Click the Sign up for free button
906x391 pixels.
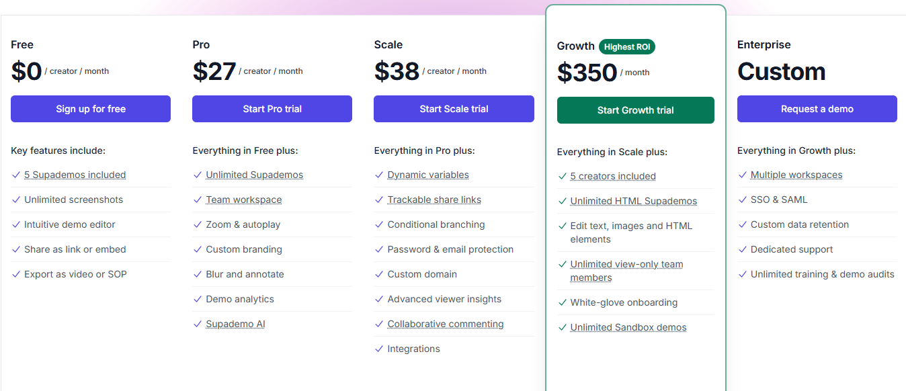point(91,109)
